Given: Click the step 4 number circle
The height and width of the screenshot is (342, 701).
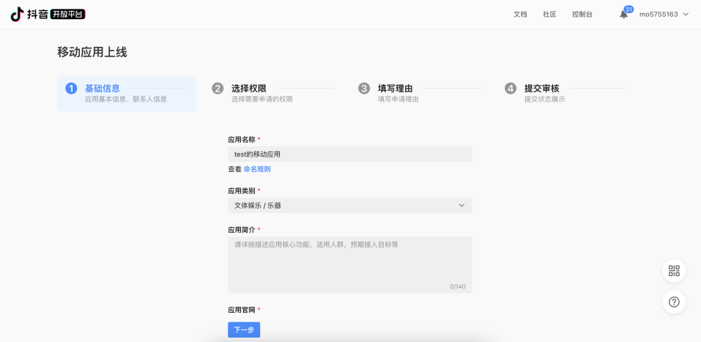Looking at the screenshot, I should coord(510,89).
